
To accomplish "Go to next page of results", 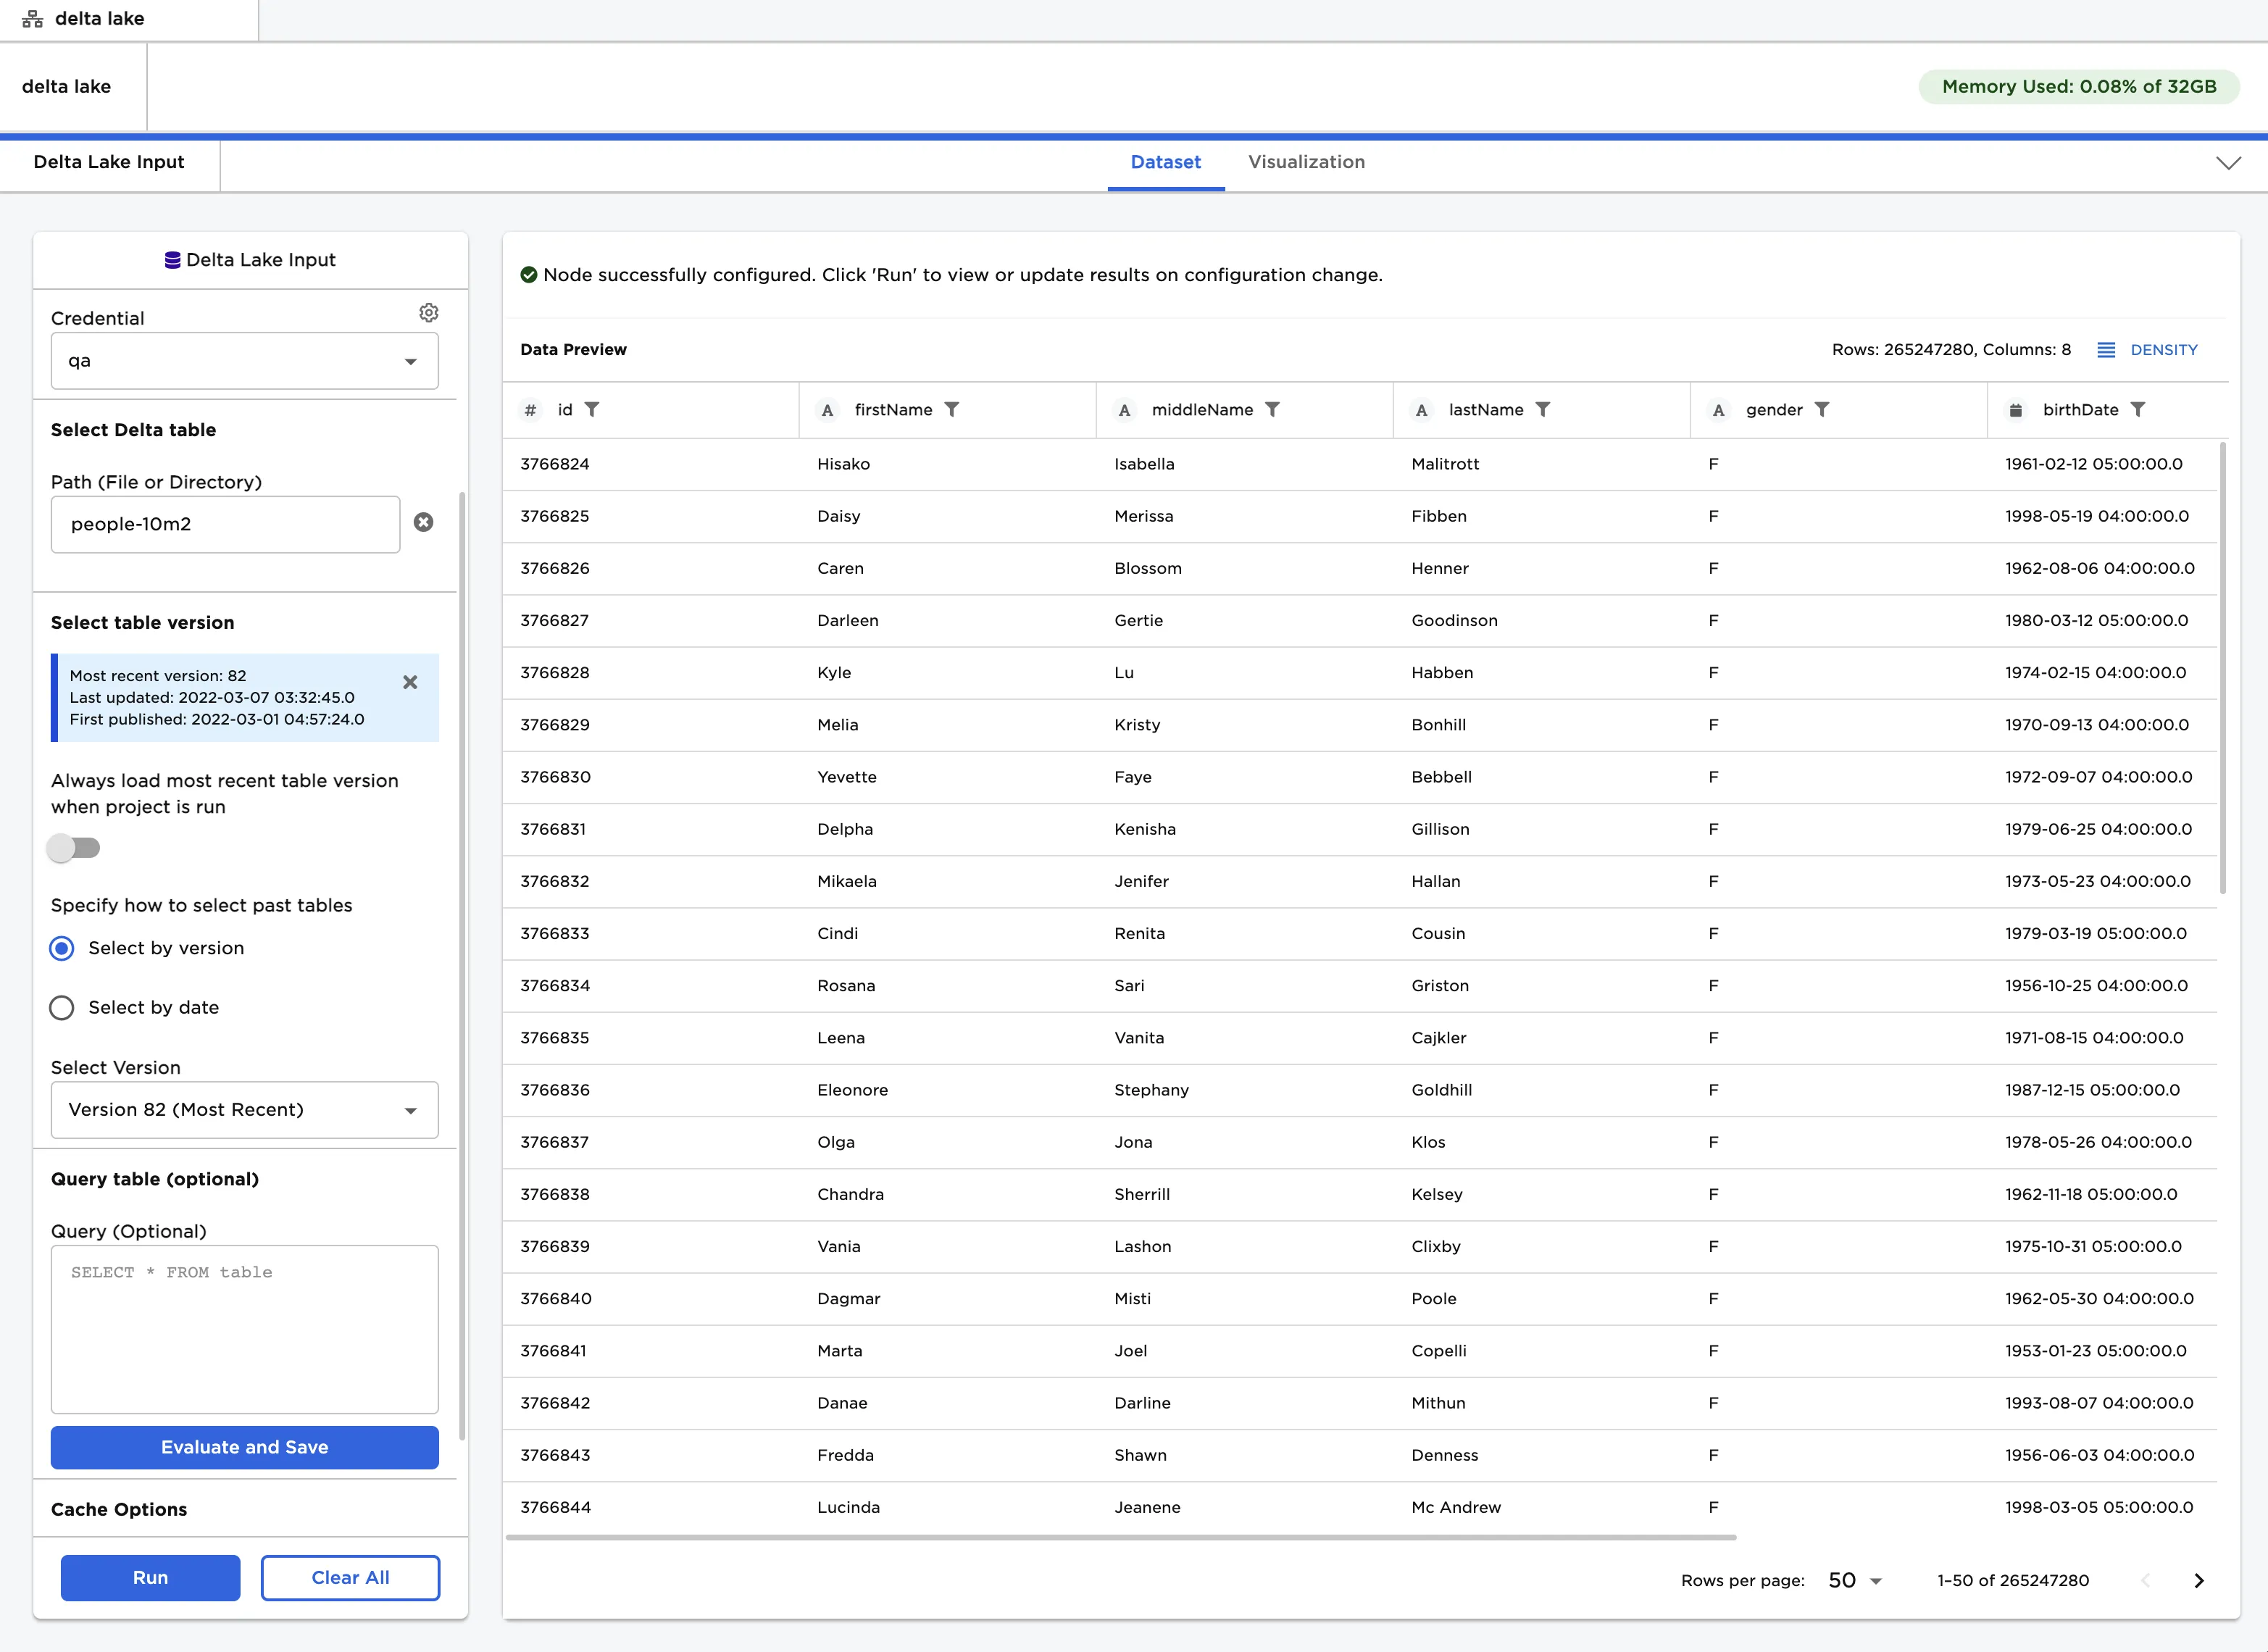I will click(2198, 1580).
